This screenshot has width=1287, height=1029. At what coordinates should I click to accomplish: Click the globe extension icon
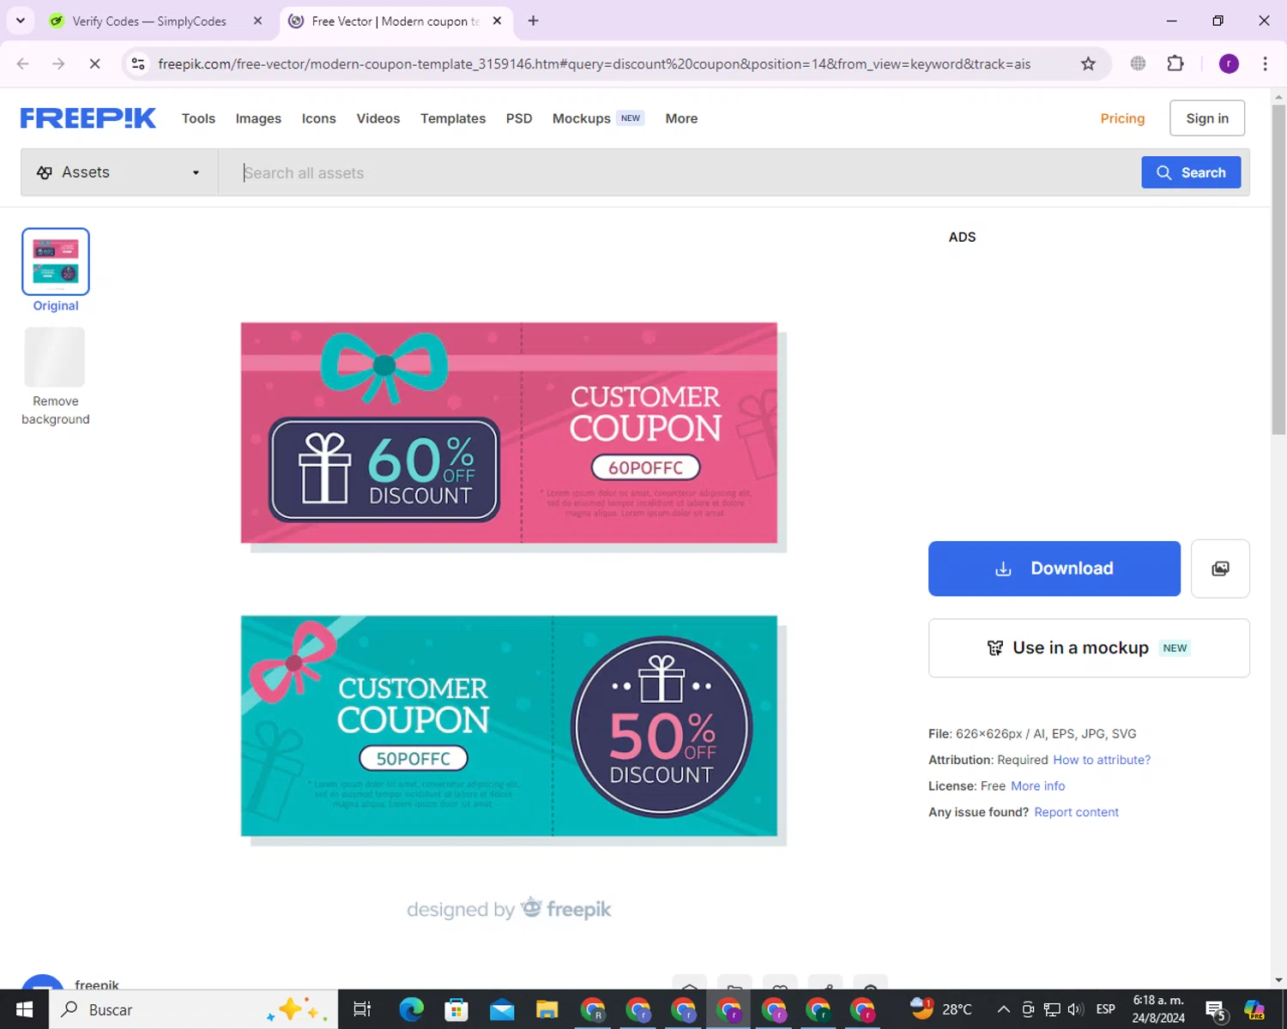[x=1138, y=63]
